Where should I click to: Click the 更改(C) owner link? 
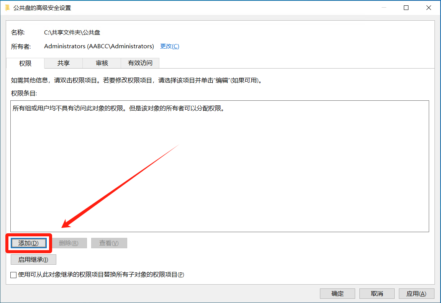[x=169, y=46]
